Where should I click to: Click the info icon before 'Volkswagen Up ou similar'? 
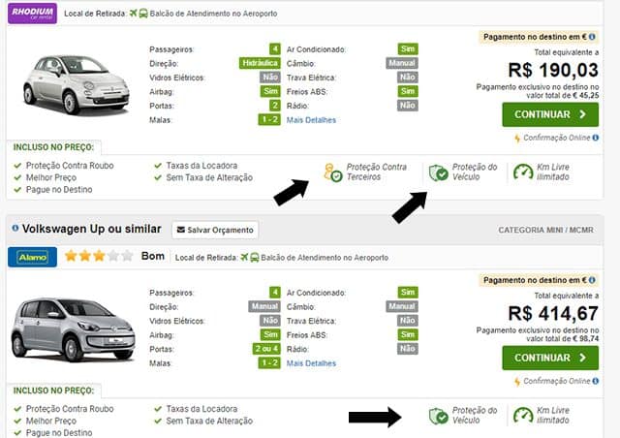(15, 228)
